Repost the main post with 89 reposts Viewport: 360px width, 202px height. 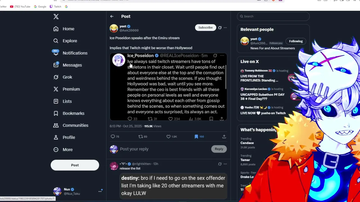pyautogui.click(x=141, y=137)
